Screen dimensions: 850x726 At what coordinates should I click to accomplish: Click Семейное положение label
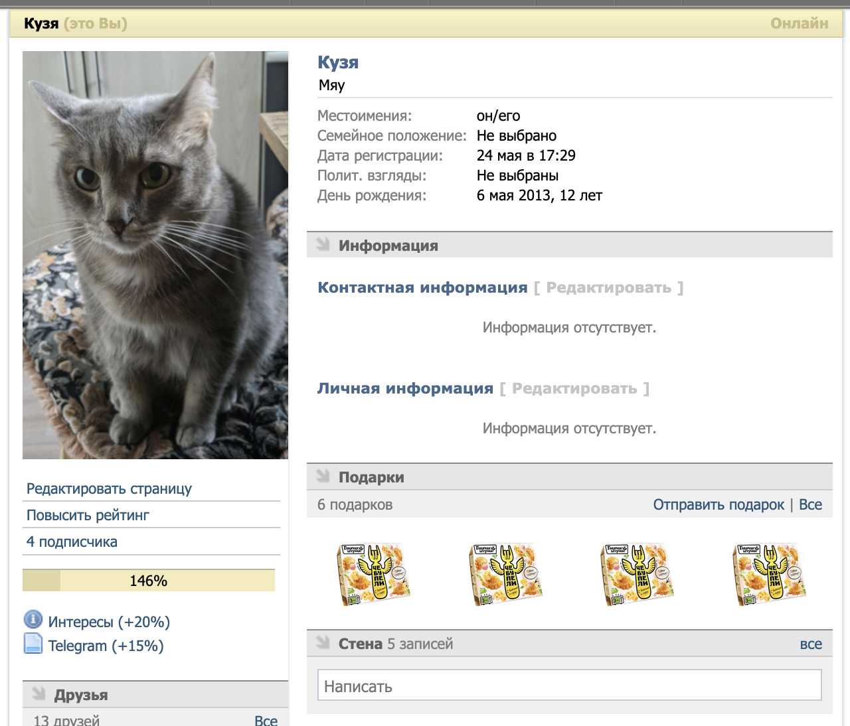tap(392, 135)
